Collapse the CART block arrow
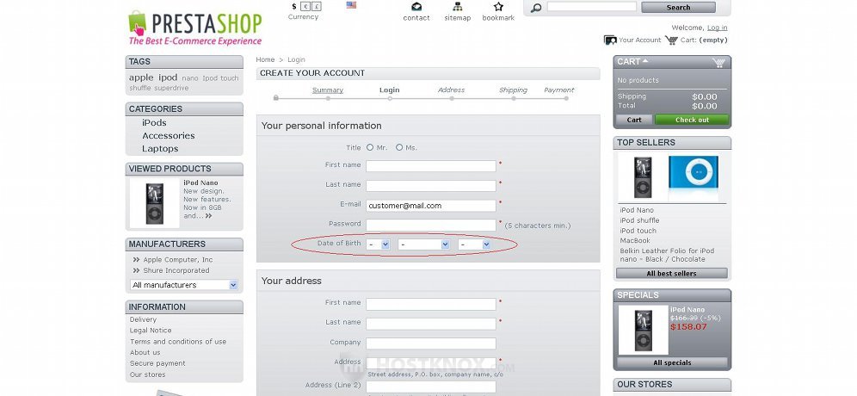Screen dimensions: 857x396 click(x=645, y=61)
